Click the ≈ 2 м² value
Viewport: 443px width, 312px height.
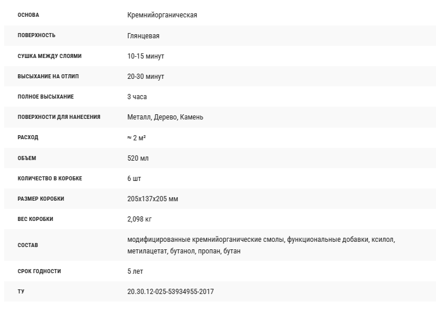pyautogui.click(x=136, y=137)
